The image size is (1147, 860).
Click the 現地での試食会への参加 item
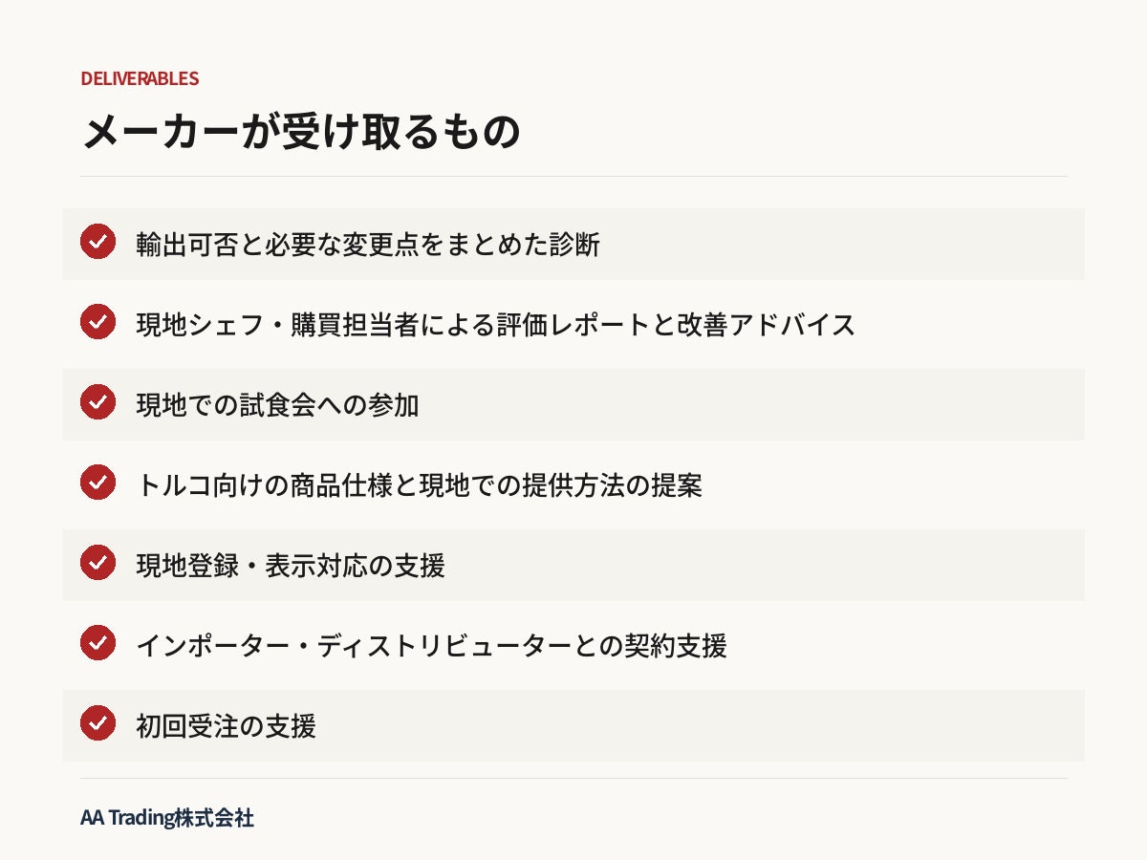point(277,405)
